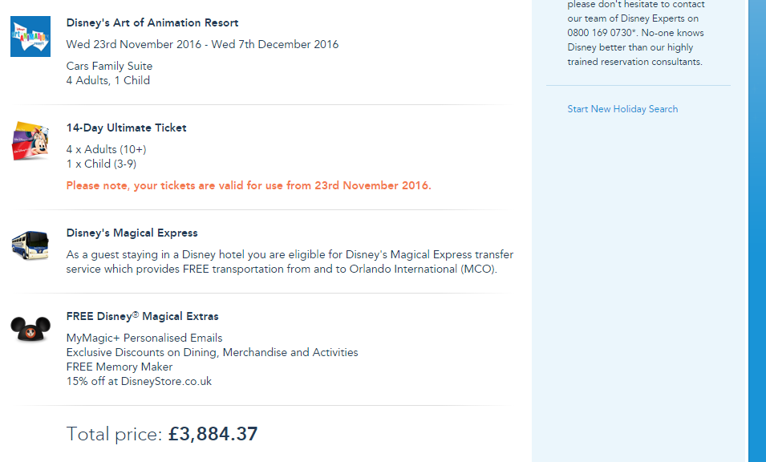Screen dimensions: 766x462
Task: Click the MyMagic+ Personalised Emails line
Action: [144, 338]
